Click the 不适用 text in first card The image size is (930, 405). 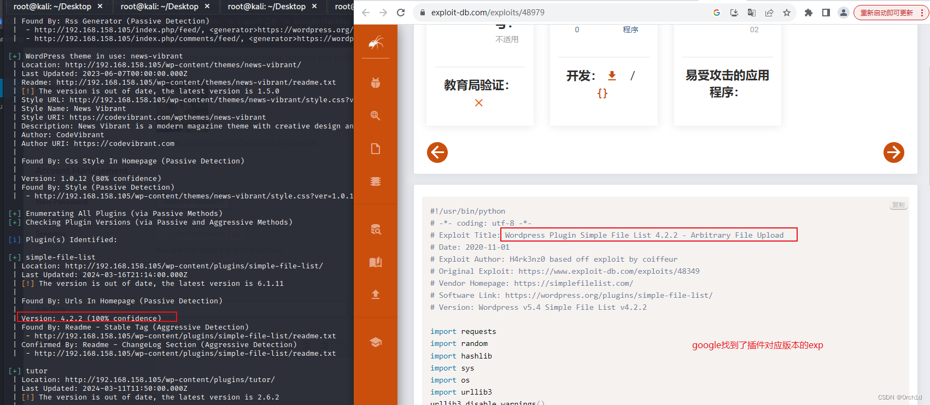507,39
